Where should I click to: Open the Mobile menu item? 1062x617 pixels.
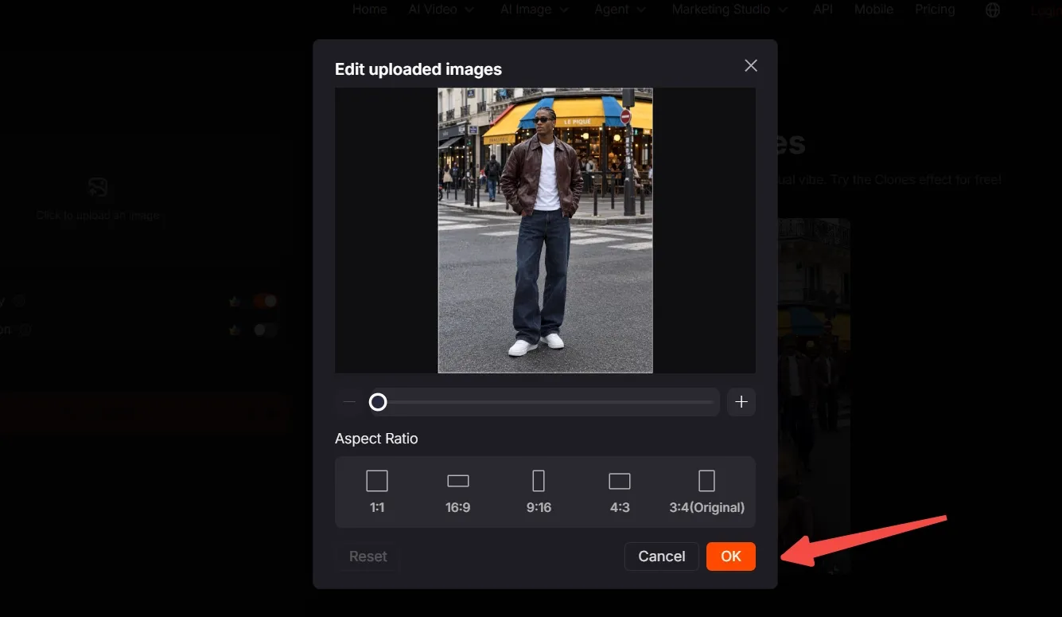point(873,10)
